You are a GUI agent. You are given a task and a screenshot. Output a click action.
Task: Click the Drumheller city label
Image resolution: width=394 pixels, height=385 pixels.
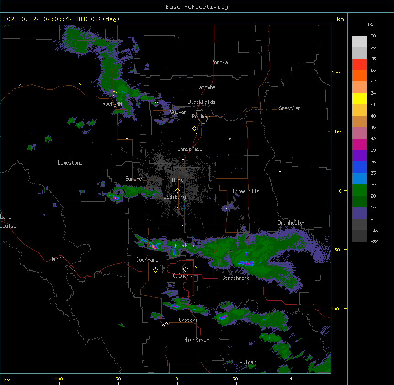[x=292, y=223]
